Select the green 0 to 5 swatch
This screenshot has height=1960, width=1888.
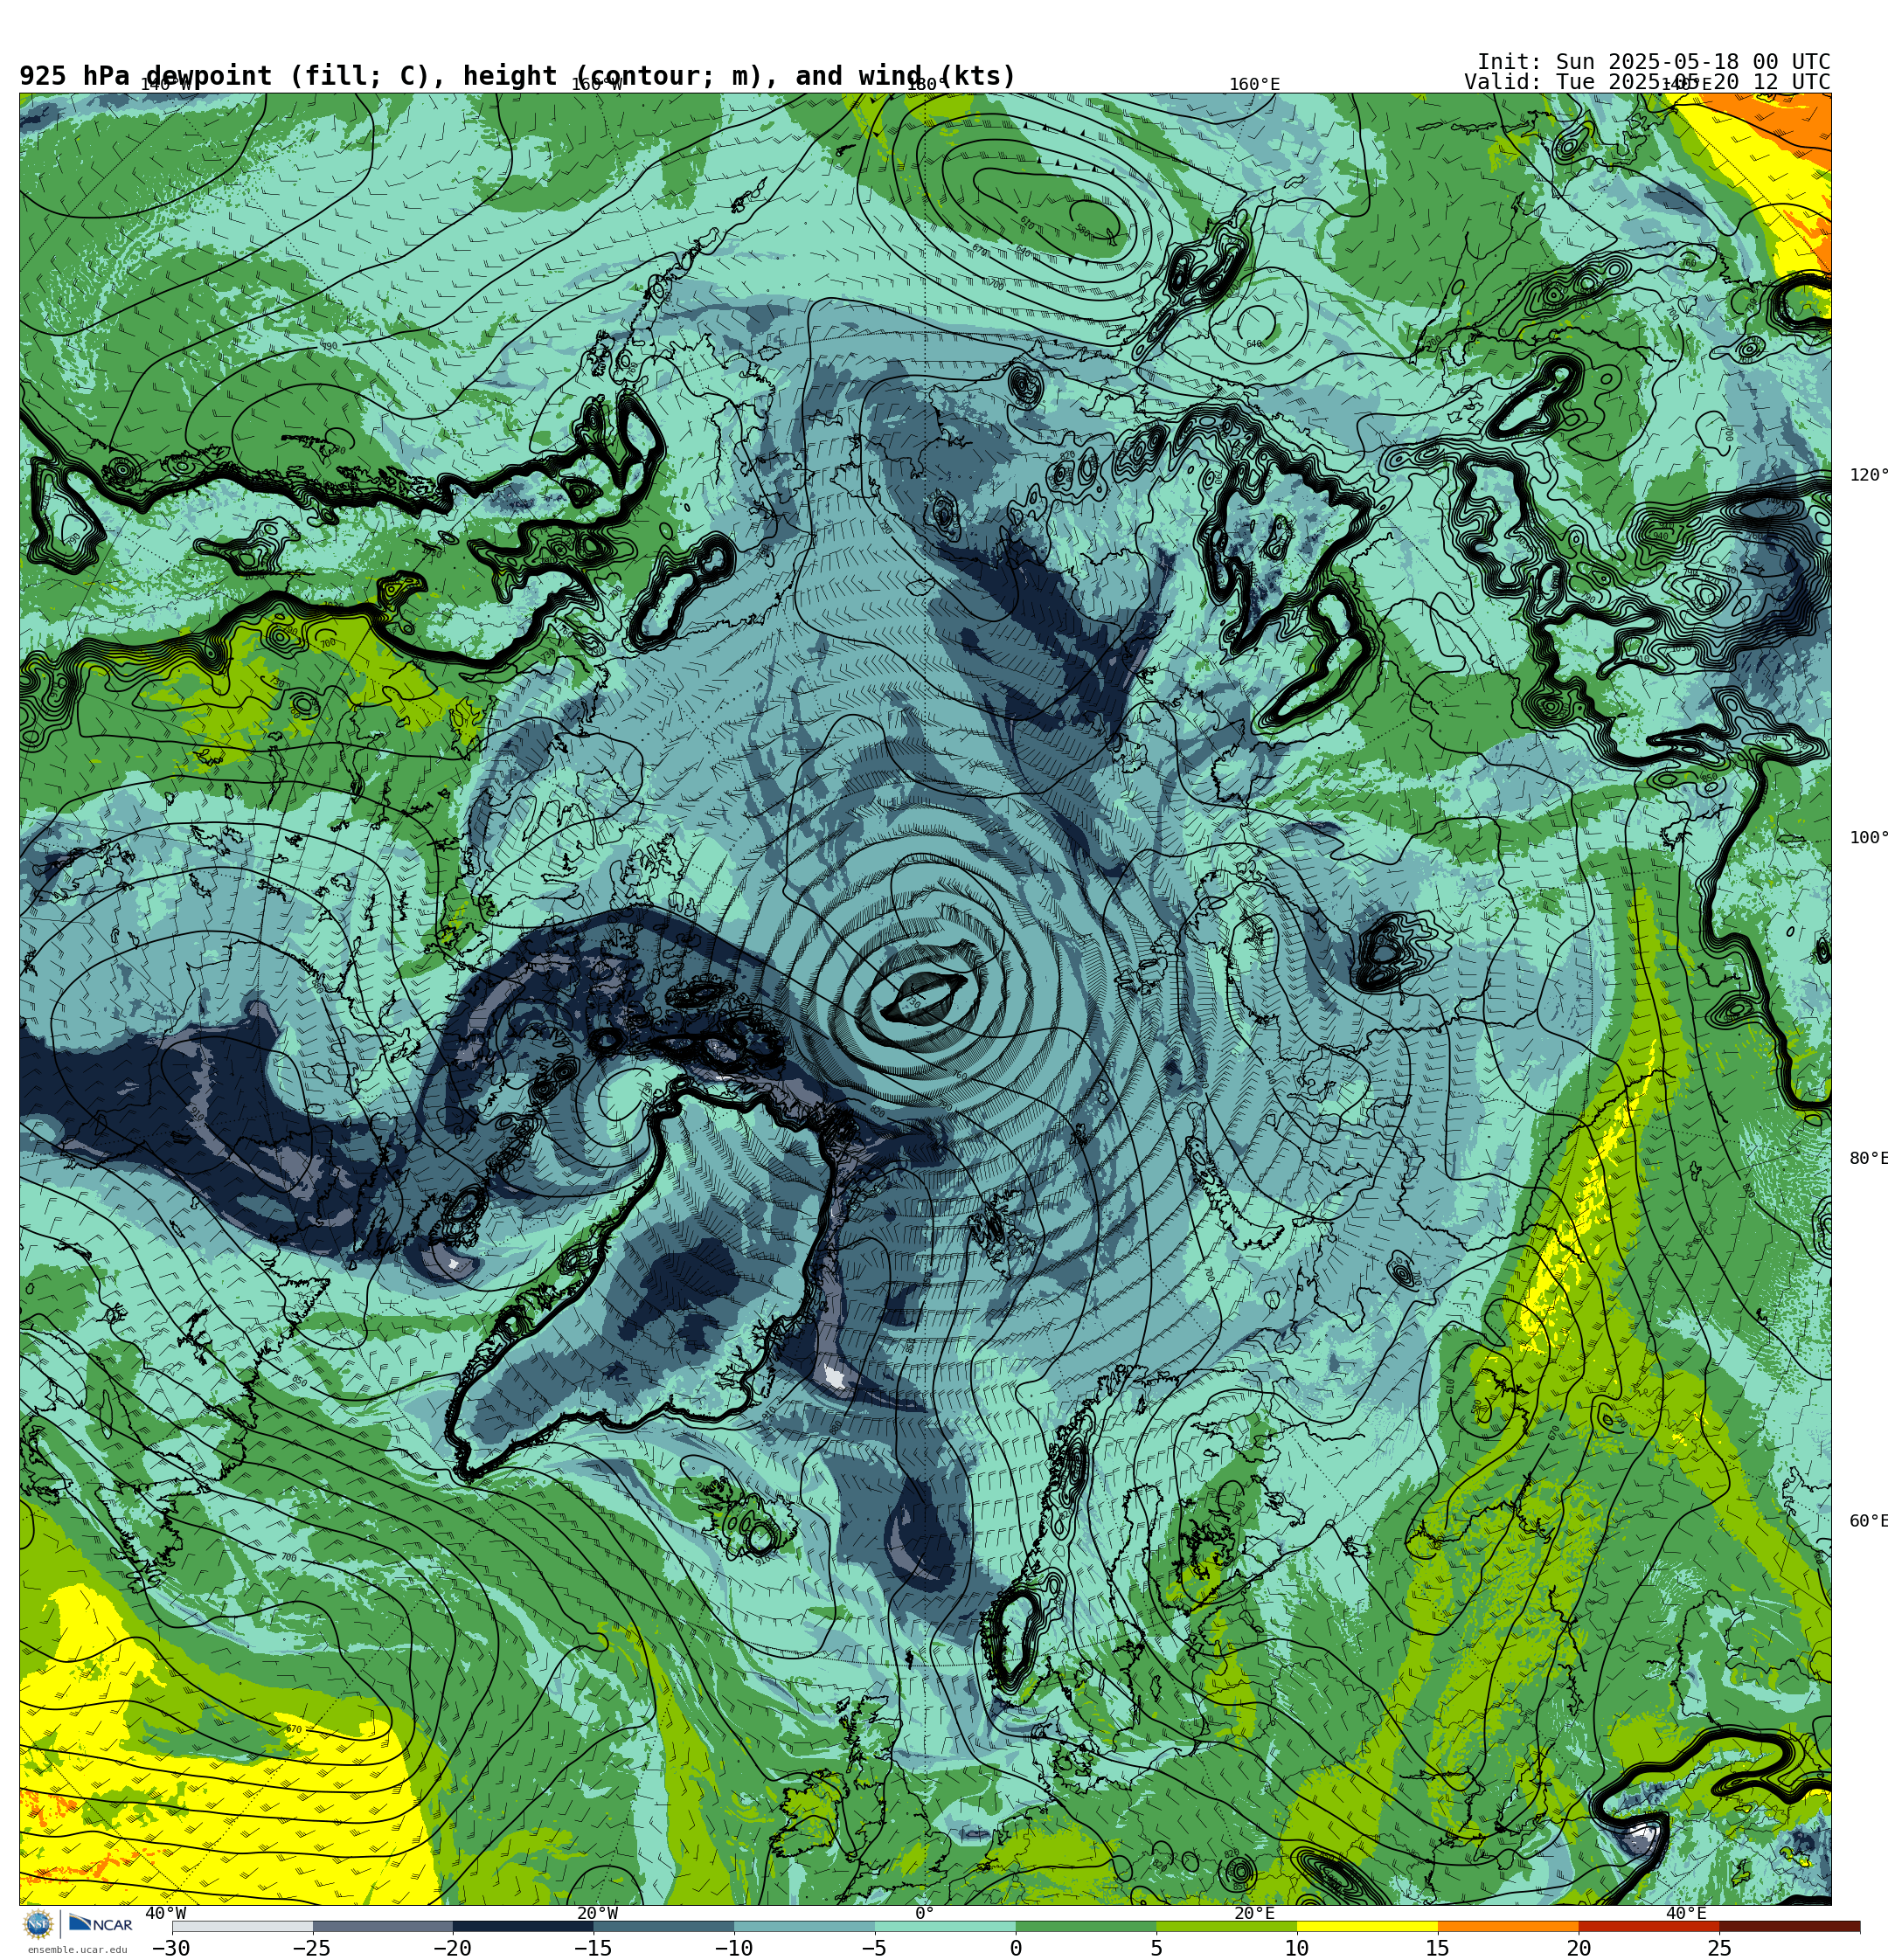point(1086,1926)
